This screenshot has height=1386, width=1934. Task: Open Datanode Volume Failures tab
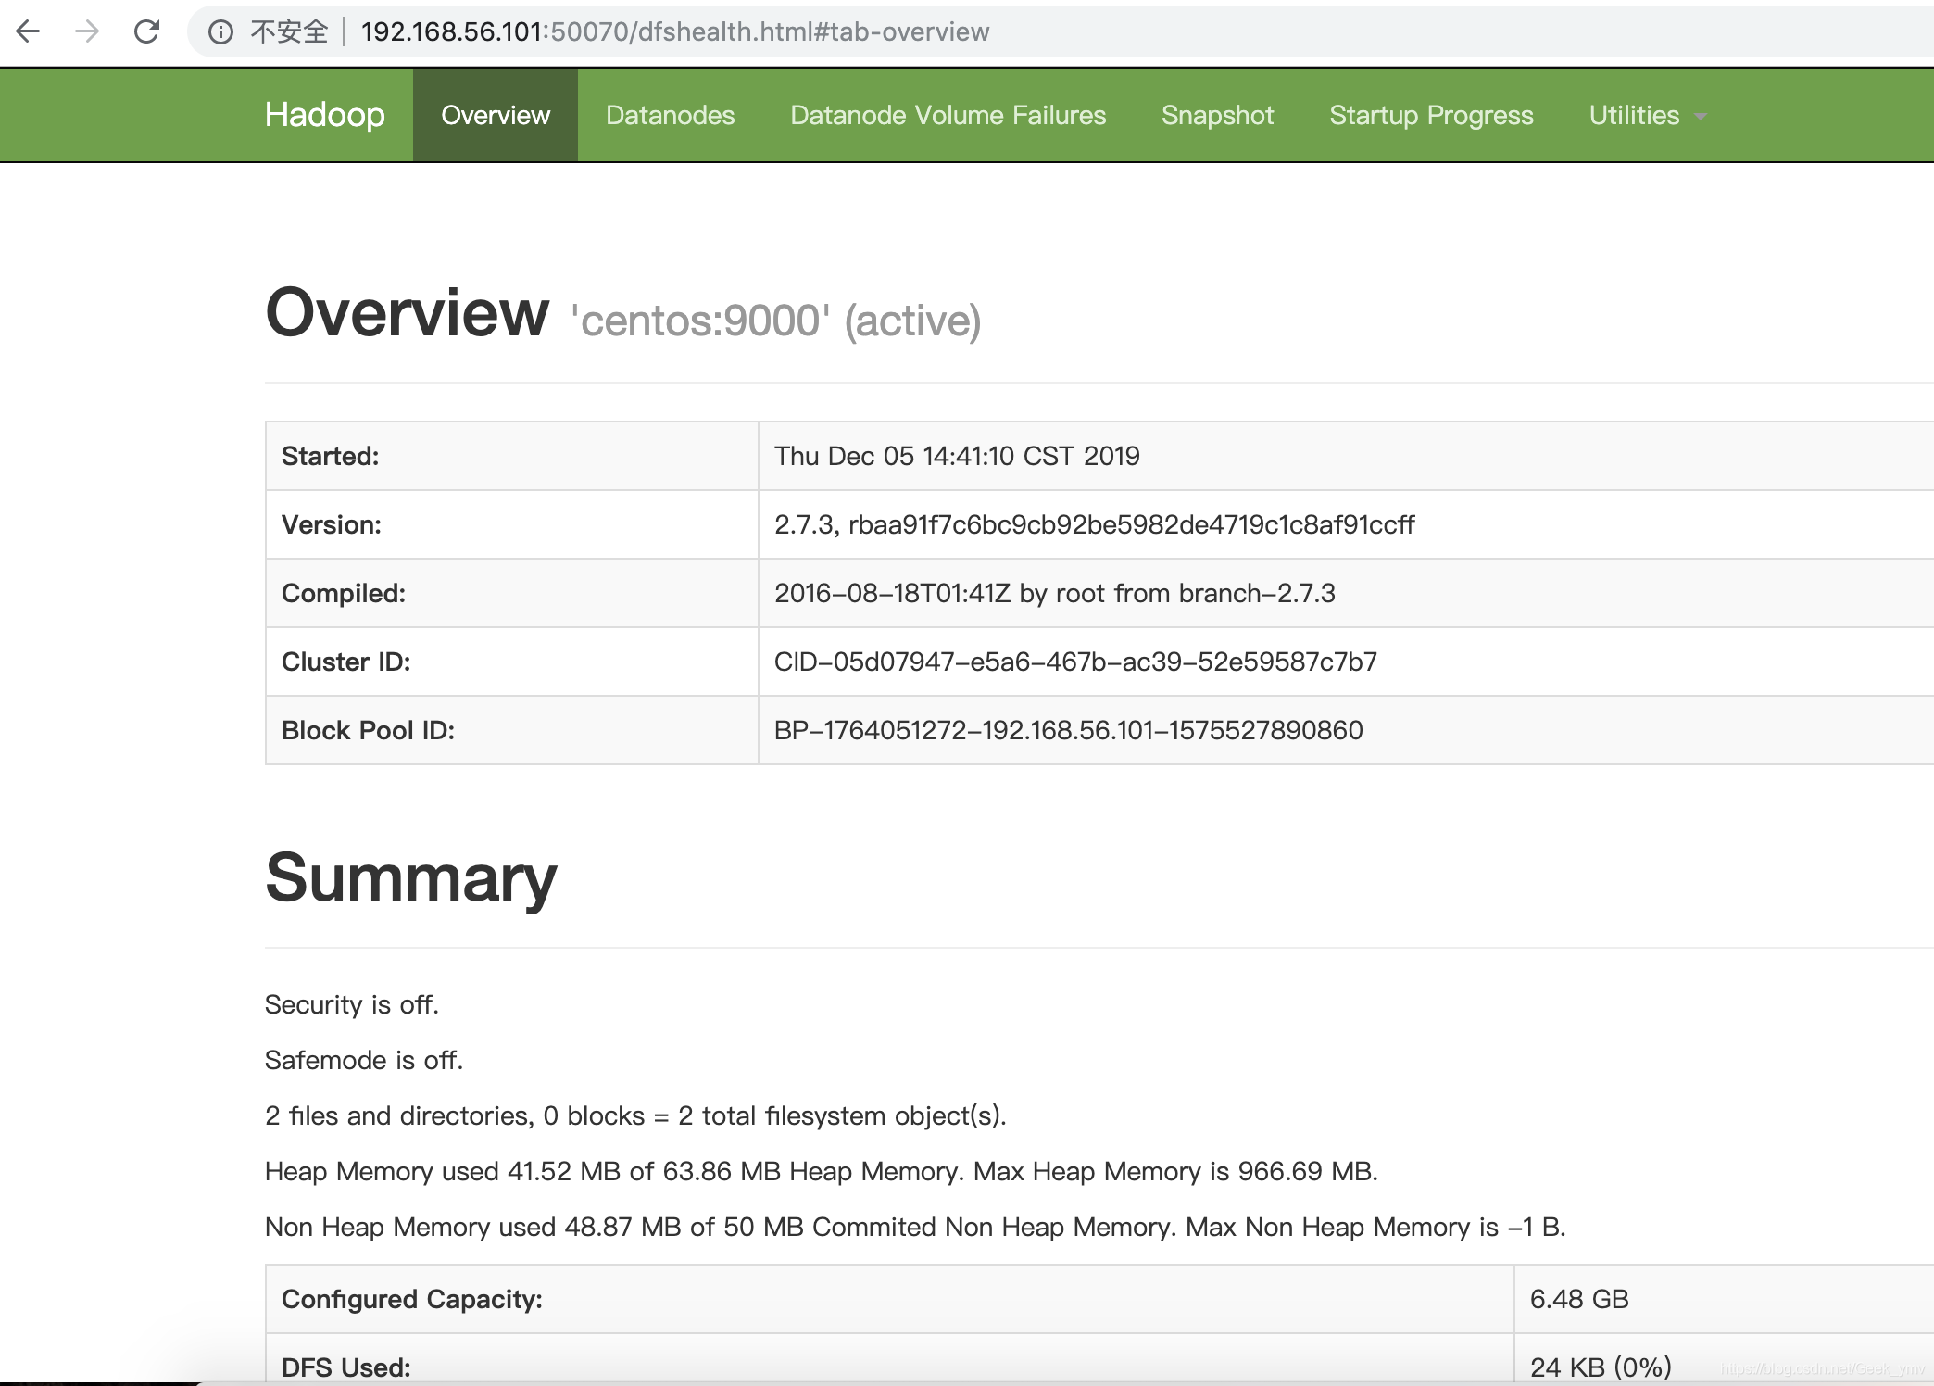point(948,115)
